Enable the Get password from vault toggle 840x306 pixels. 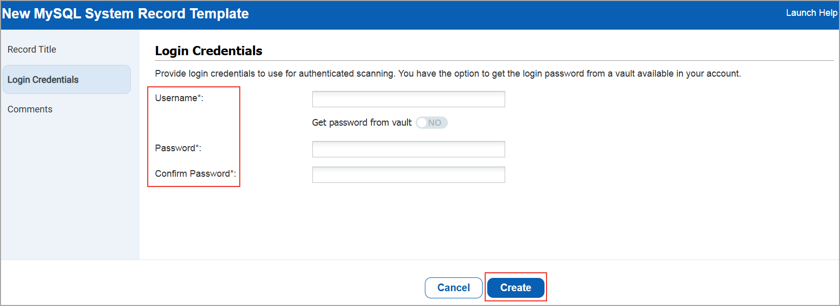[x=431, y=123]
